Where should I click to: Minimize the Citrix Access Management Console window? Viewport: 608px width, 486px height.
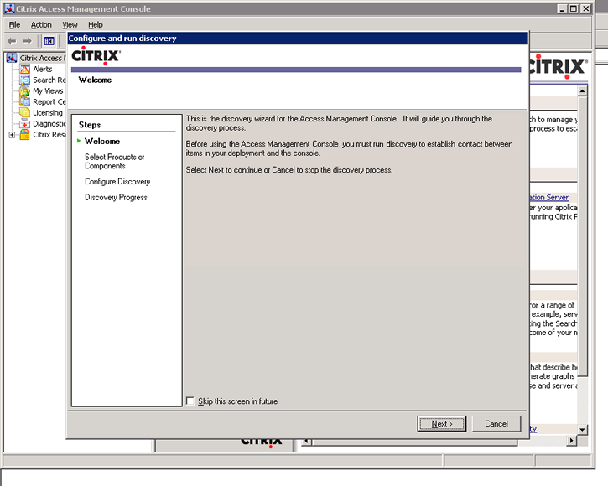[563, 8]
